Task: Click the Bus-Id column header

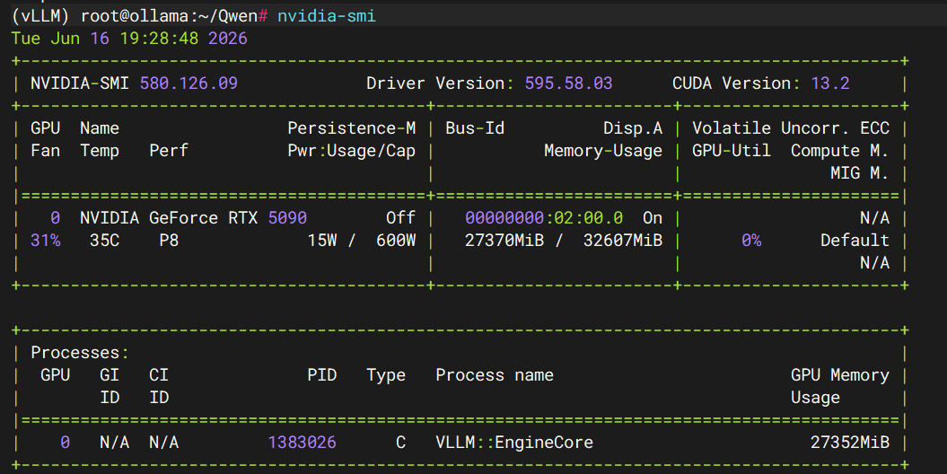Action: pyautogui.click(x=475, y=128)
